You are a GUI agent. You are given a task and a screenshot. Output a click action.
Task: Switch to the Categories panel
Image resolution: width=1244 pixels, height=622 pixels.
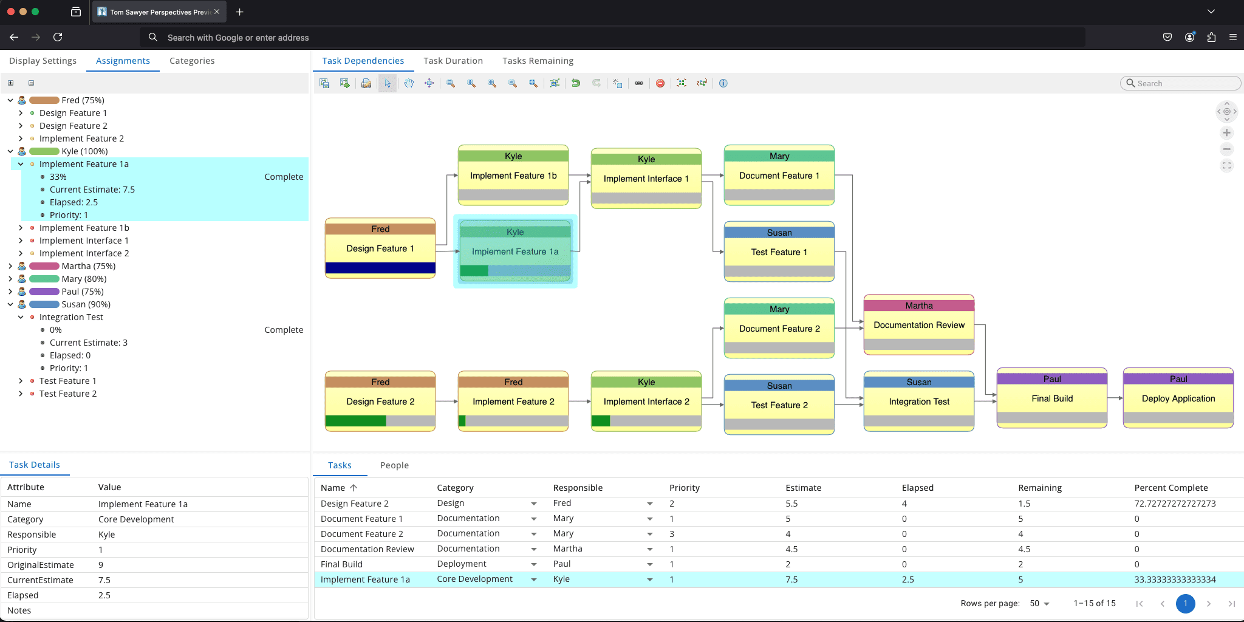point(192,61)
